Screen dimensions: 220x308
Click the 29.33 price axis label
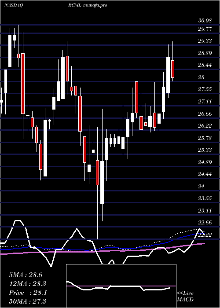(x=205, y=40)
